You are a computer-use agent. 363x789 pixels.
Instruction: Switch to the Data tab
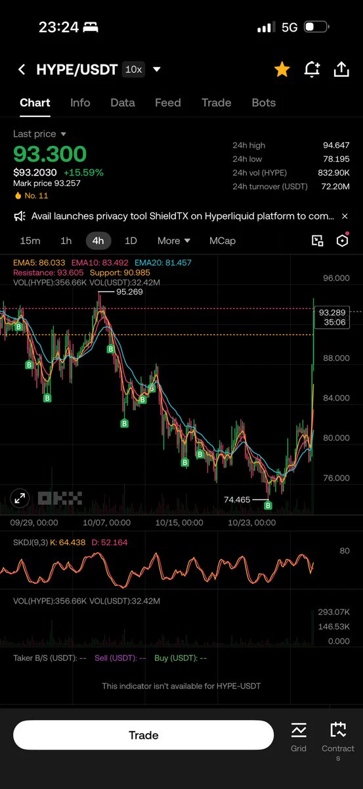[123, 103]
